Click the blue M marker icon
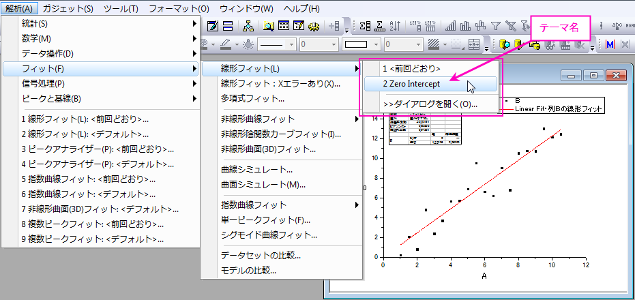The width and height of the screenshot is (635, 300). 610,44
